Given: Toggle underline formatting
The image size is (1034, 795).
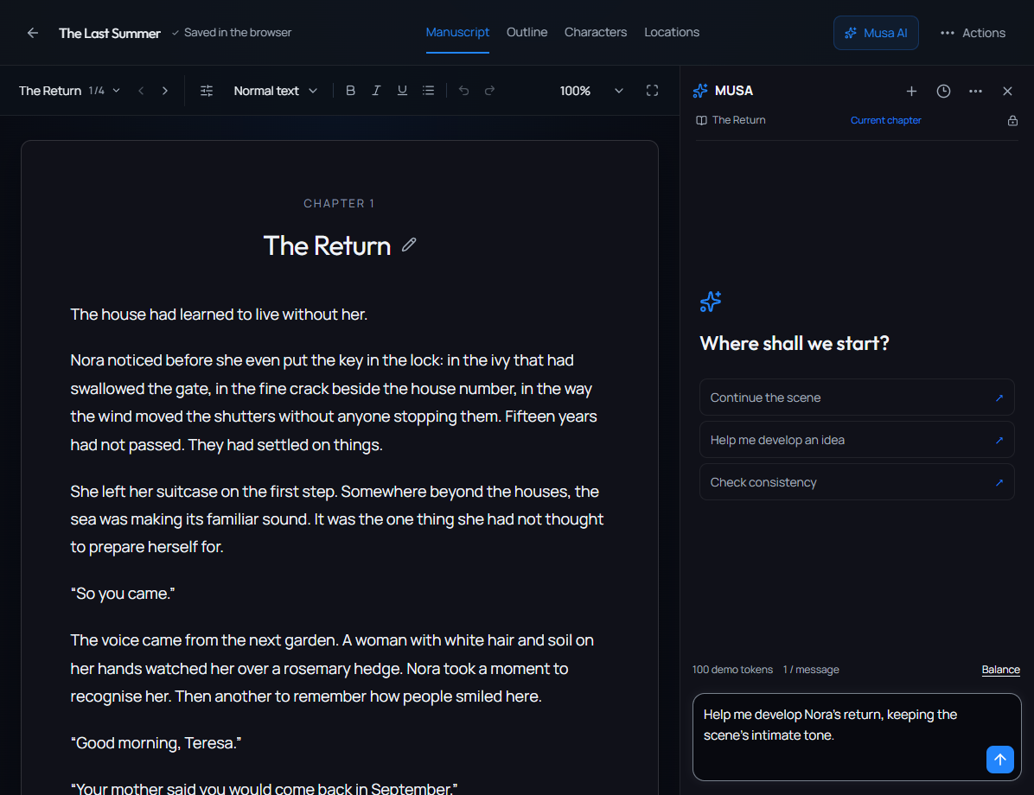Looking at the screenshot, I should point(402,91).
